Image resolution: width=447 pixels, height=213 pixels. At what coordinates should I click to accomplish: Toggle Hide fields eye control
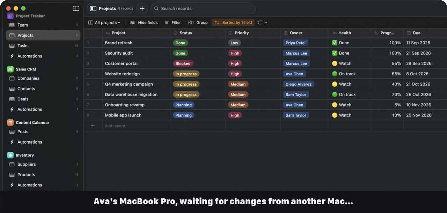point(144,22)
